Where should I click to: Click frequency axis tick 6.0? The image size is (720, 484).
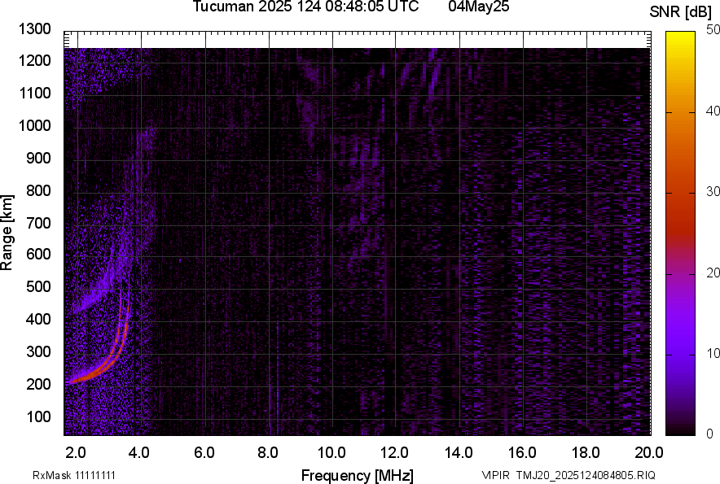point(204,453)
